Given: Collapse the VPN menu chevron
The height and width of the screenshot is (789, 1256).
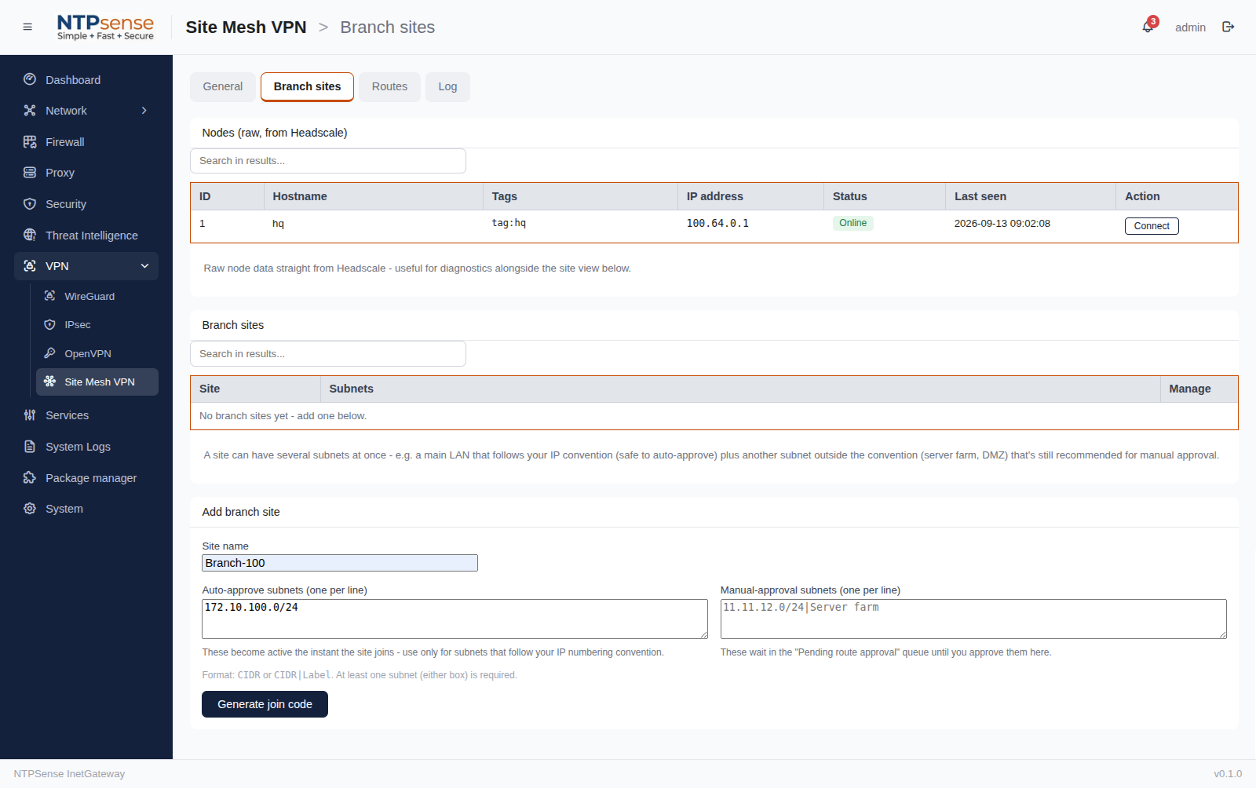Looking at the screenshot, I should click(x=144, y=266).
